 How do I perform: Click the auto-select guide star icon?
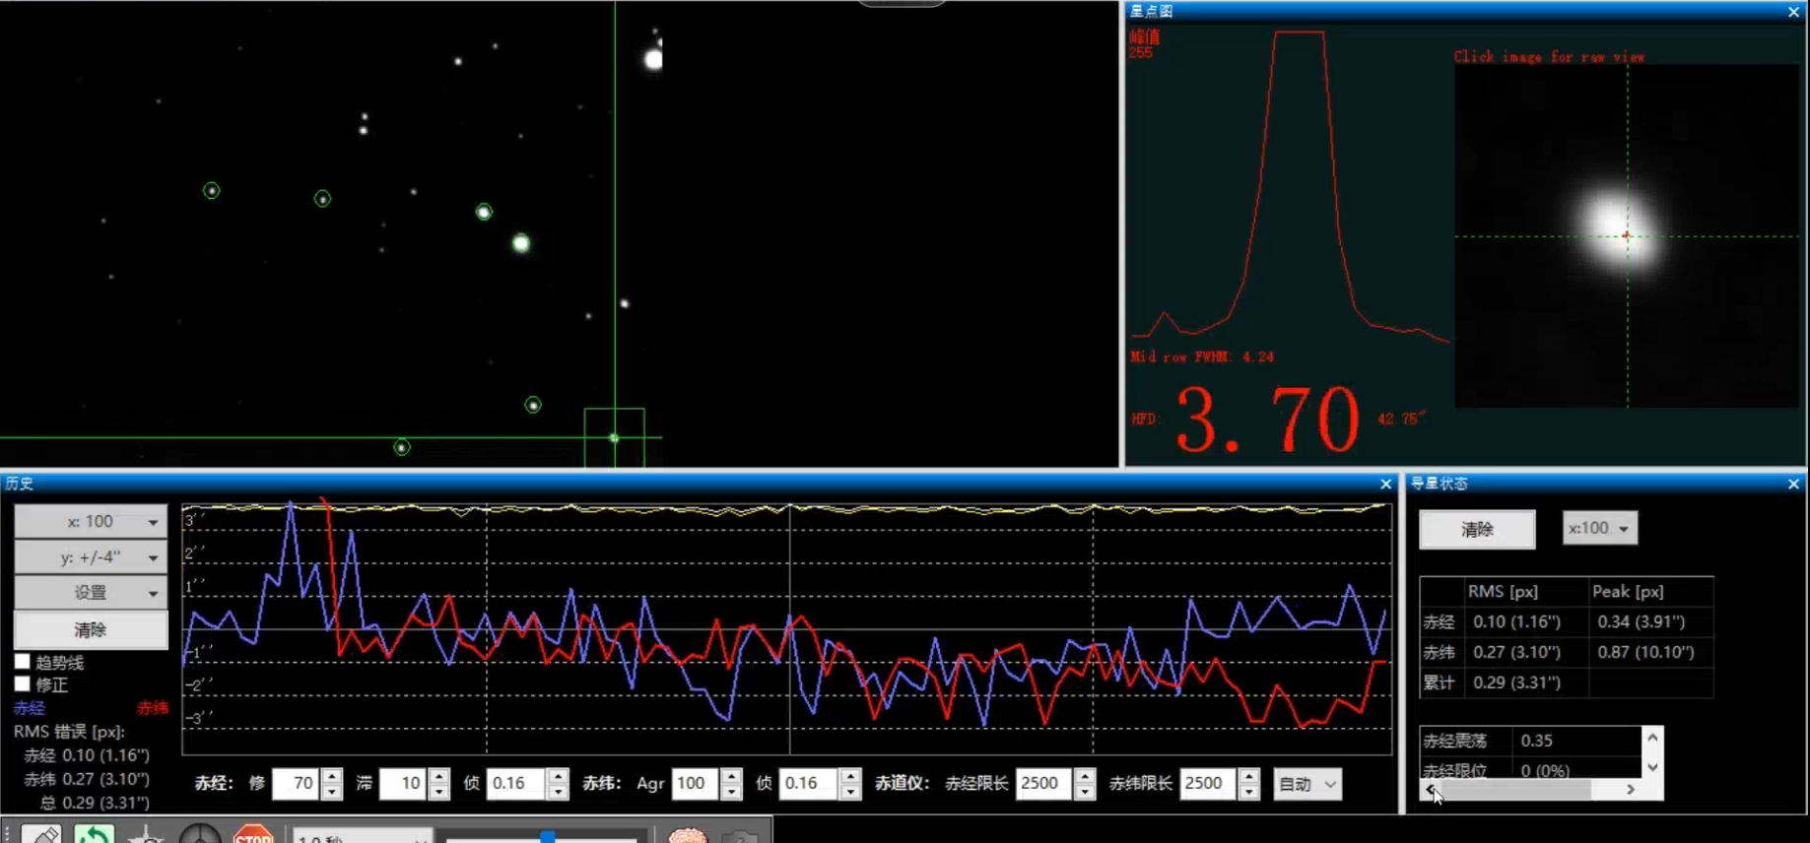147,835
